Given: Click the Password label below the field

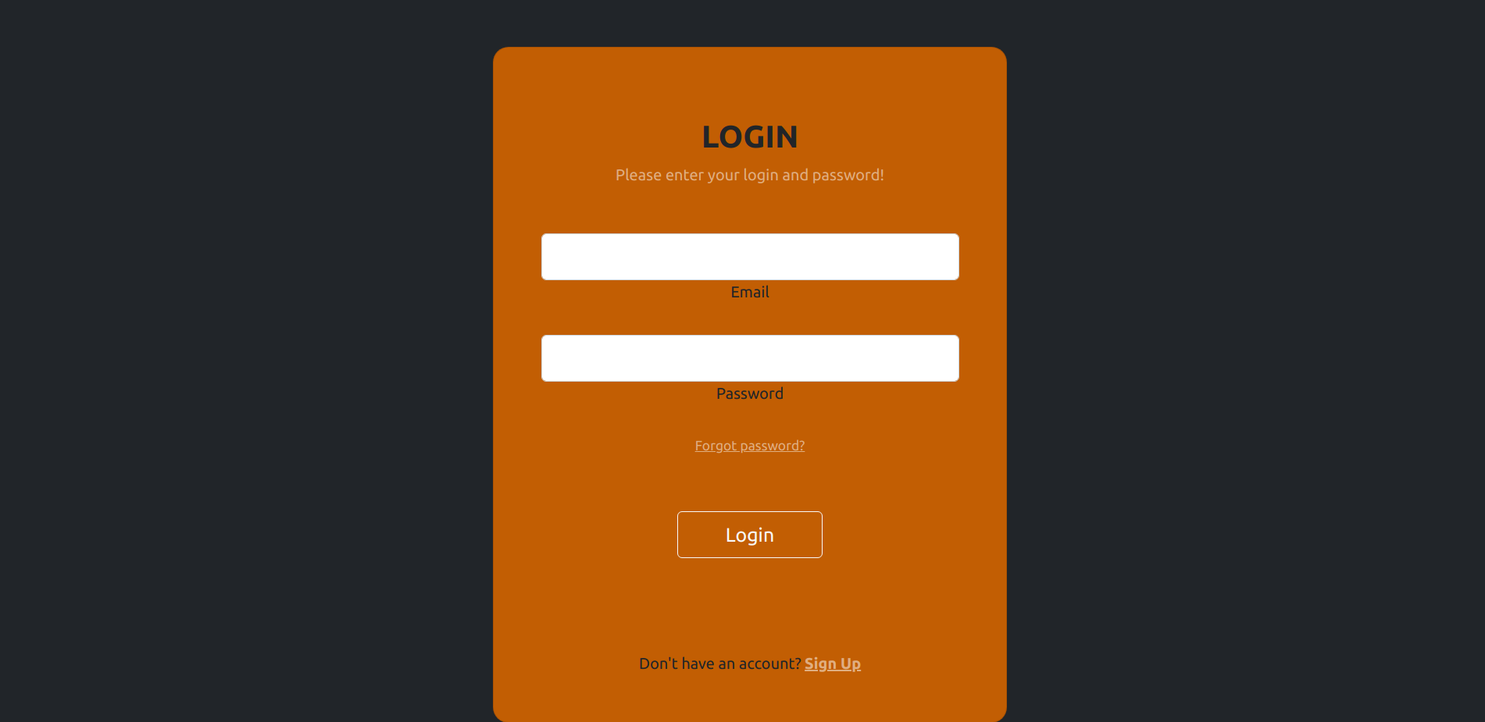Looking at the screenshot, I should point(750,393).
